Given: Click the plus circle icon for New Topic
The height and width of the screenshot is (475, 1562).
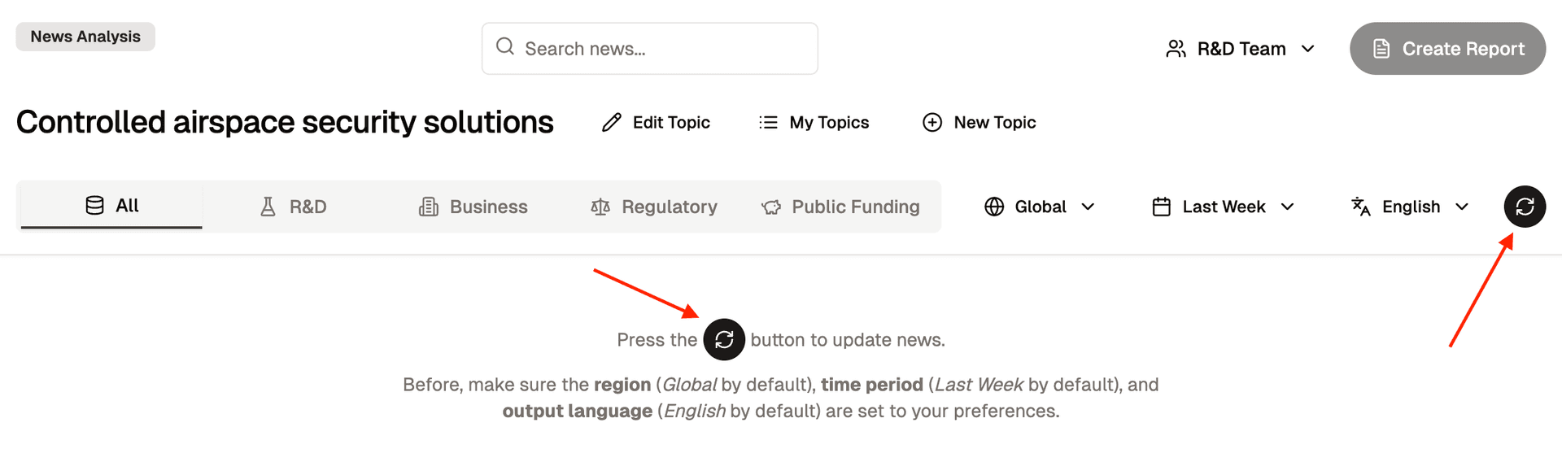Looking at the screenshot, I should [x=932, y=123].
